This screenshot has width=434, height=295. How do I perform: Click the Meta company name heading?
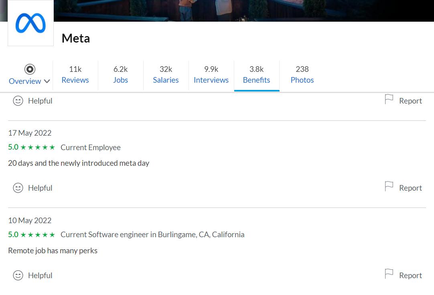pos(76,38)
